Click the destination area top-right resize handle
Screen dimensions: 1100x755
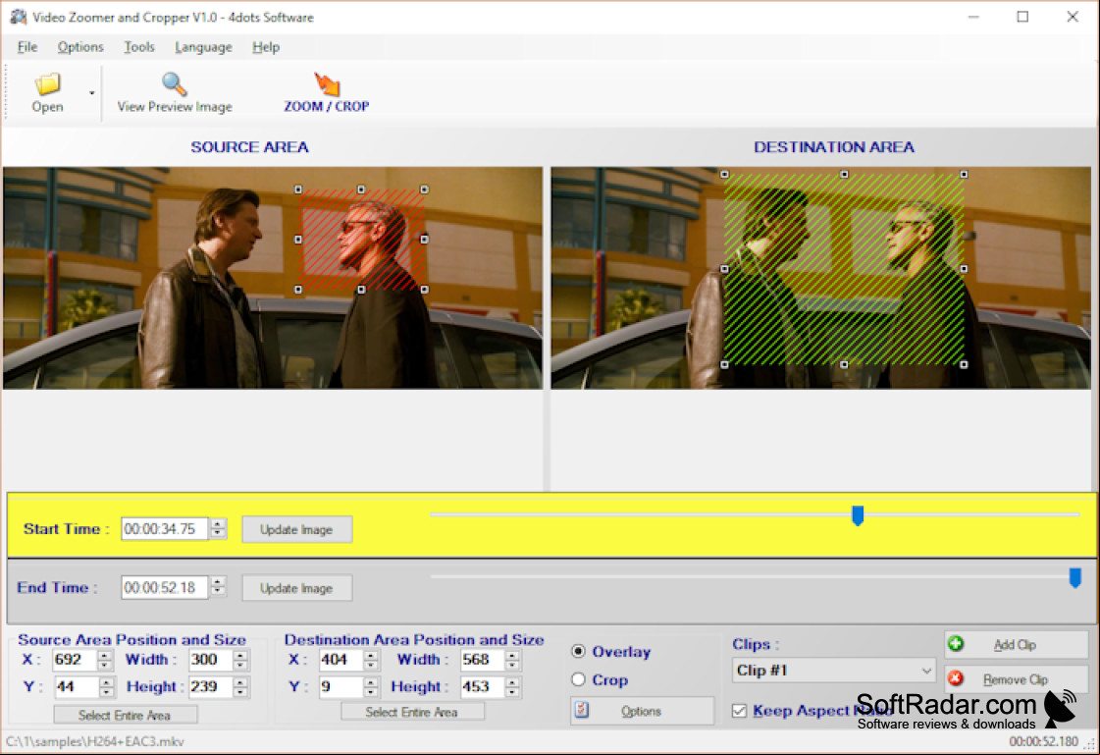964,174
